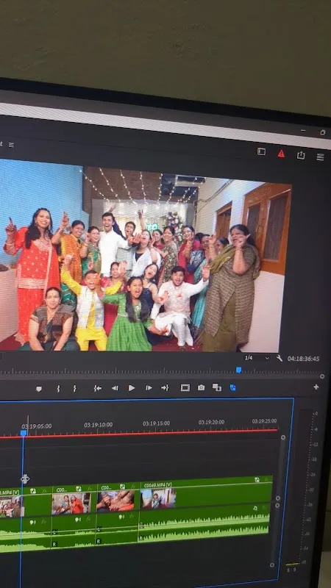This screenshot has height=588, width=331.
Task: Click the rectangular frame icon beside camera
Action: [185, 388]
